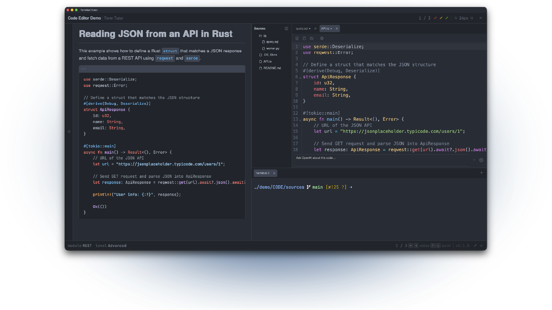Close the query.sql tab
Viewport: 552px width, 310px height.
click(x=316, y=29)
